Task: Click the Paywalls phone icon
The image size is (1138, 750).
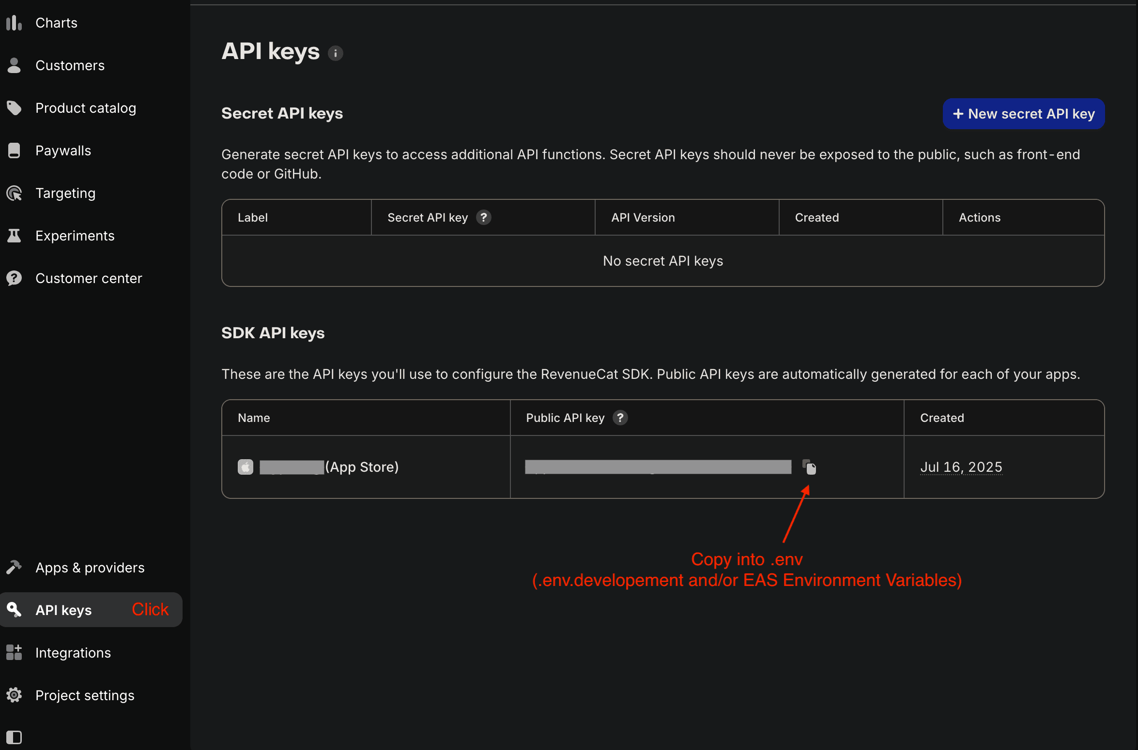Action: coord(14,150)
